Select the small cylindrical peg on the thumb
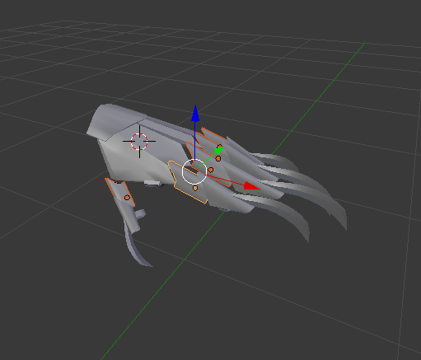The image size is (421, 360). 140,214
